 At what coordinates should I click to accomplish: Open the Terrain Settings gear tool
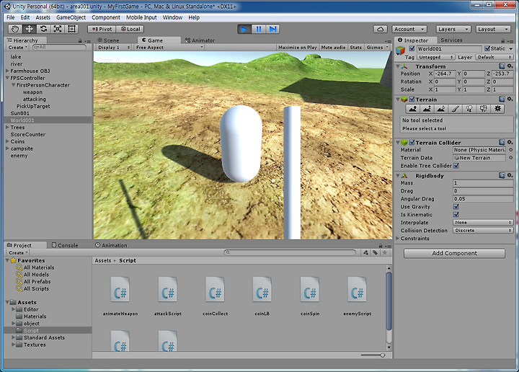pyautogui.click(x=497, y=109)
